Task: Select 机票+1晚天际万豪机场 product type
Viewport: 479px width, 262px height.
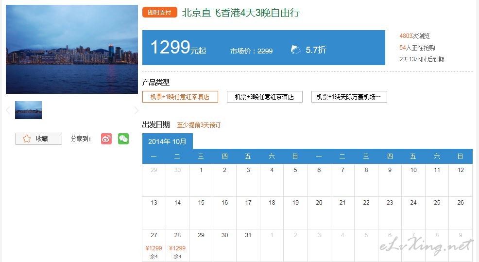Action: pos(349,97)
